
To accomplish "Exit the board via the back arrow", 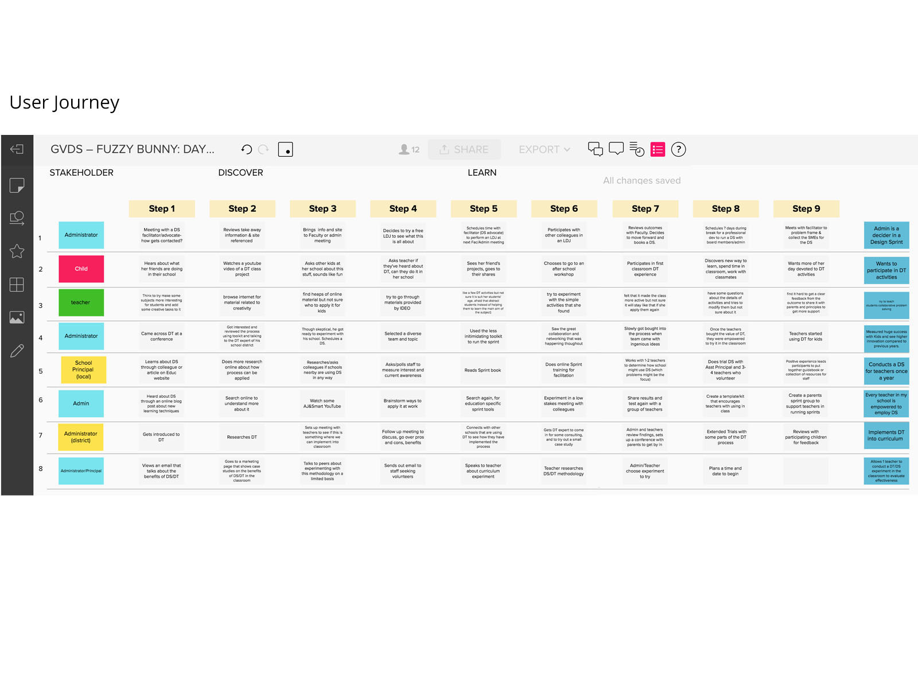I will (x=17, y=148).
